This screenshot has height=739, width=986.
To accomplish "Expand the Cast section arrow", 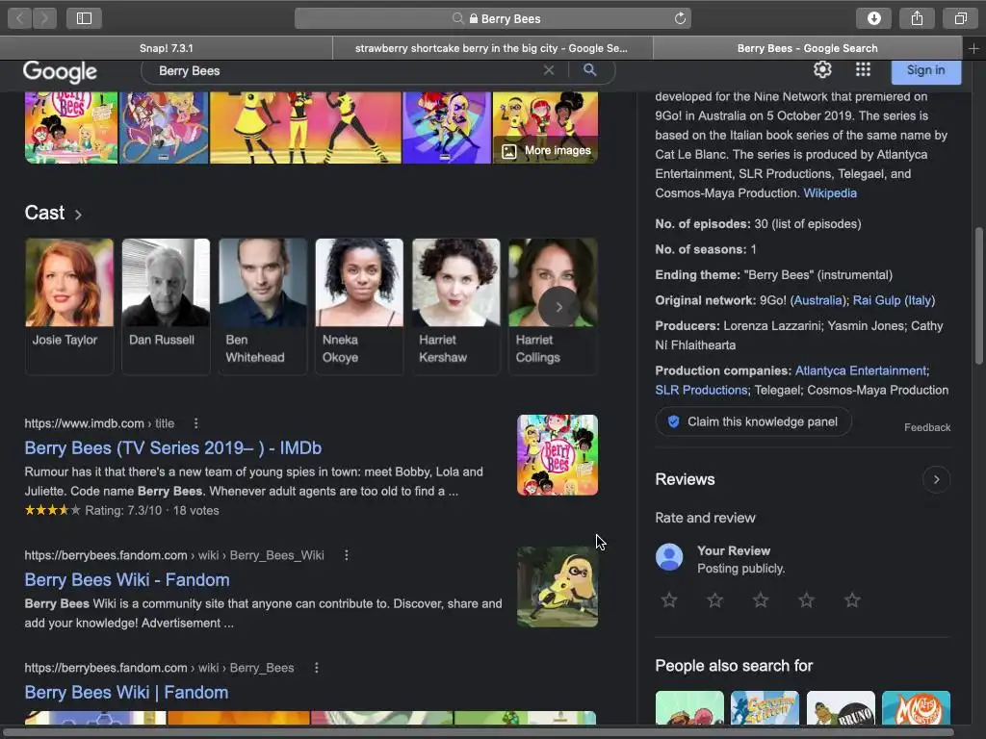I will pos(78,215).
